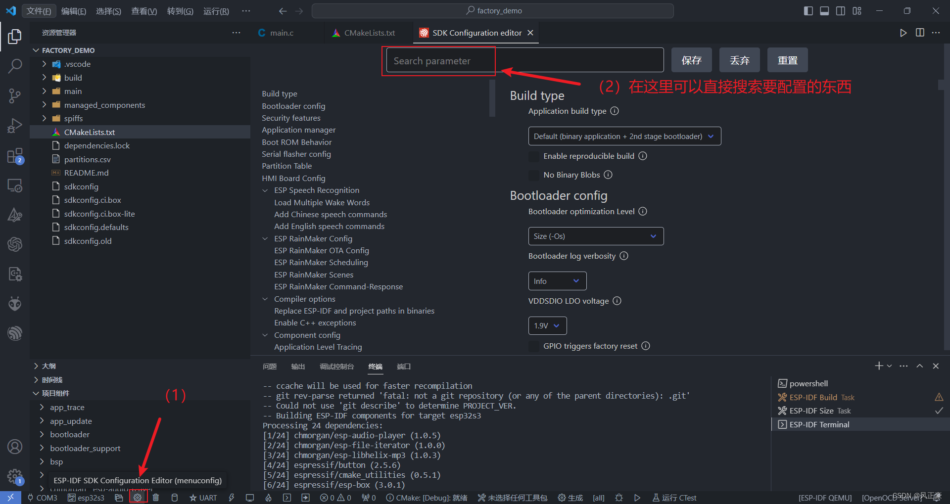The image size is (950, 504).
Task: Open Source Control in the activity bar
Action: click(15, 95)
